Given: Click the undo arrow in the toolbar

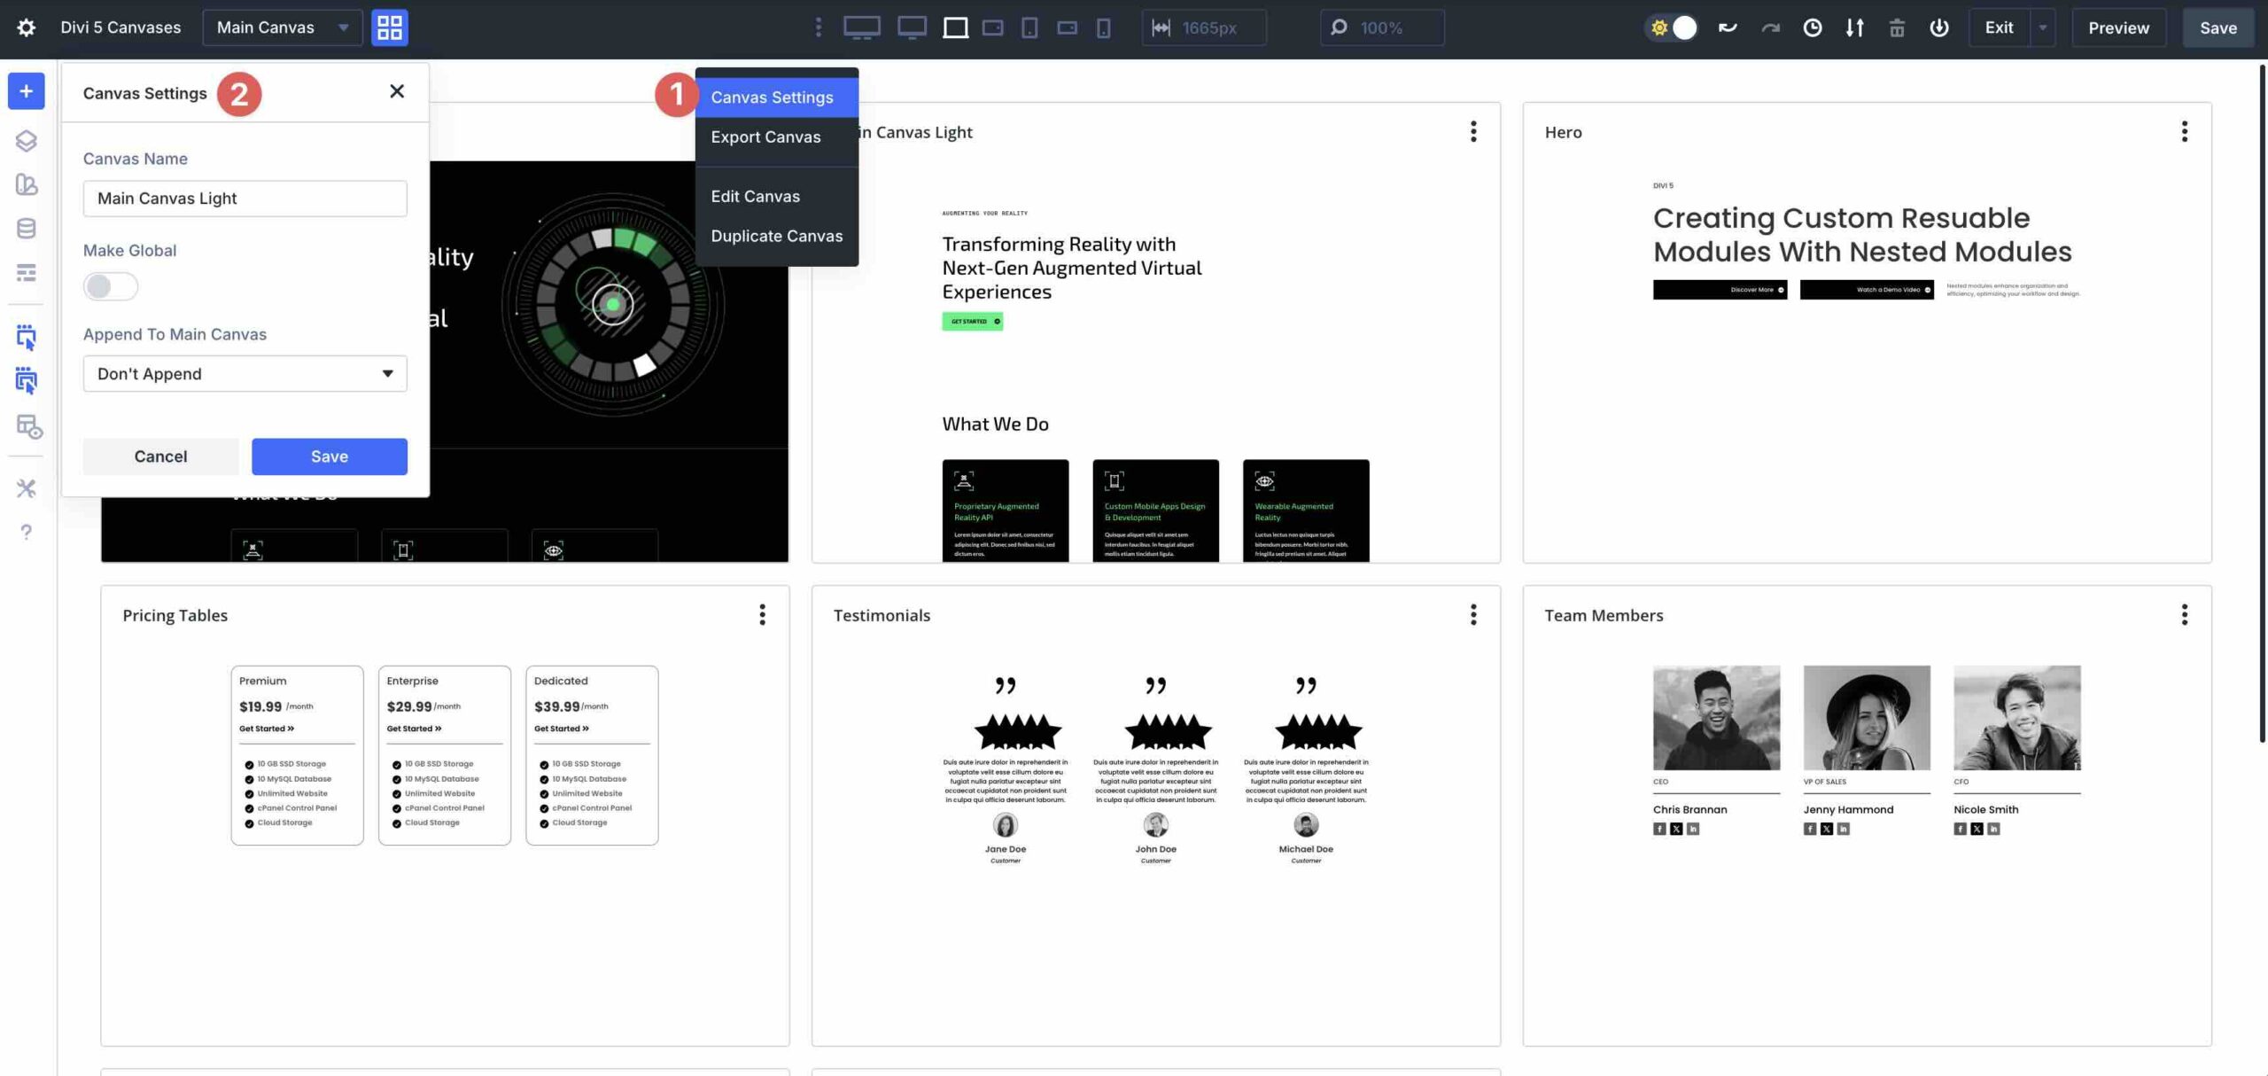Looking at the screenshot, I should [x=1726, y=27].
